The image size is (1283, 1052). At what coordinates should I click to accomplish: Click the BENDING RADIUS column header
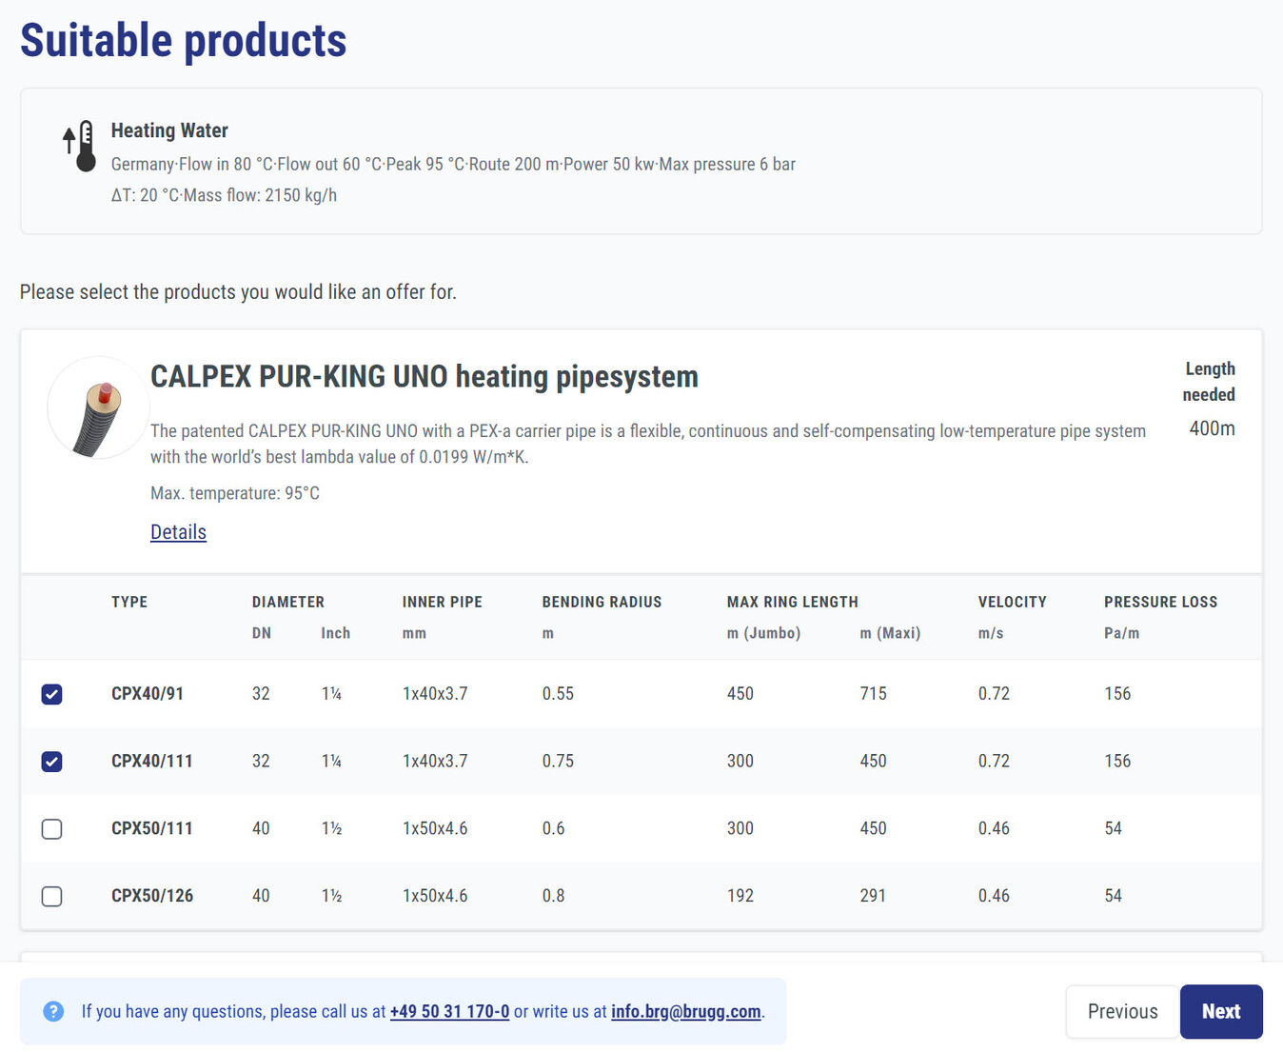[602, 602]
